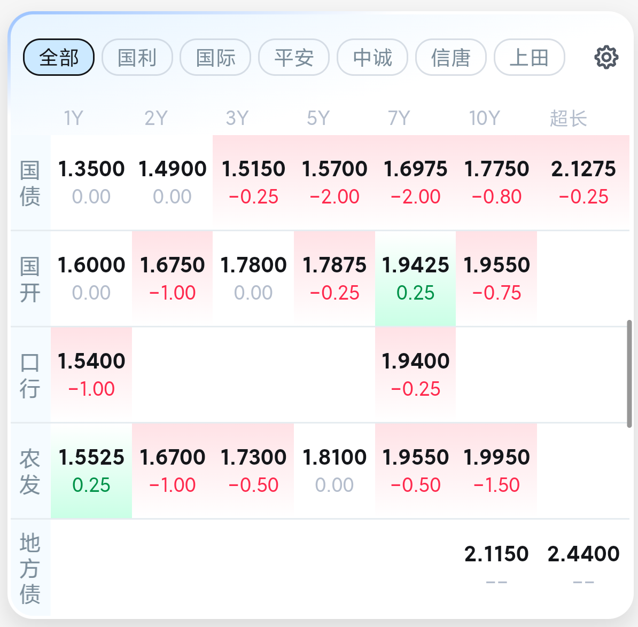Choose the 中诚 tab

[x=372, y=57]
